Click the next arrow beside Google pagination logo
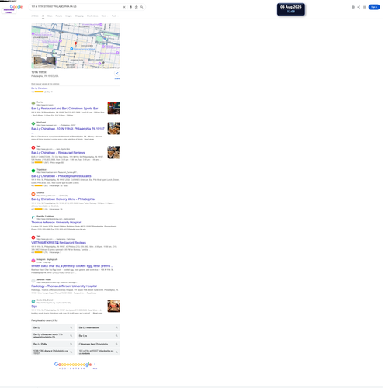Image resolution: width=385 pixels, height=388 pixels. (x=95, y=364)
